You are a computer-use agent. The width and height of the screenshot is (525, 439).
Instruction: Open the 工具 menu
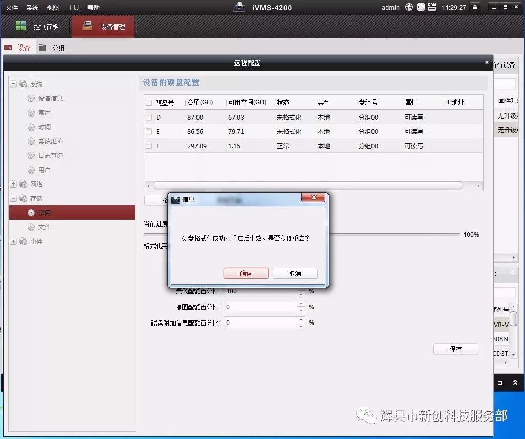click(x=73, y=7)
